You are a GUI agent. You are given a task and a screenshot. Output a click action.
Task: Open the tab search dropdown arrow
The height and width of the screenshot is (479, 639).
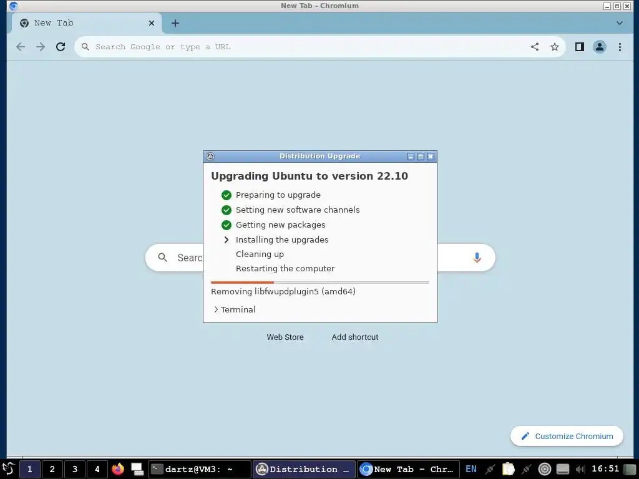pos(620,23)
